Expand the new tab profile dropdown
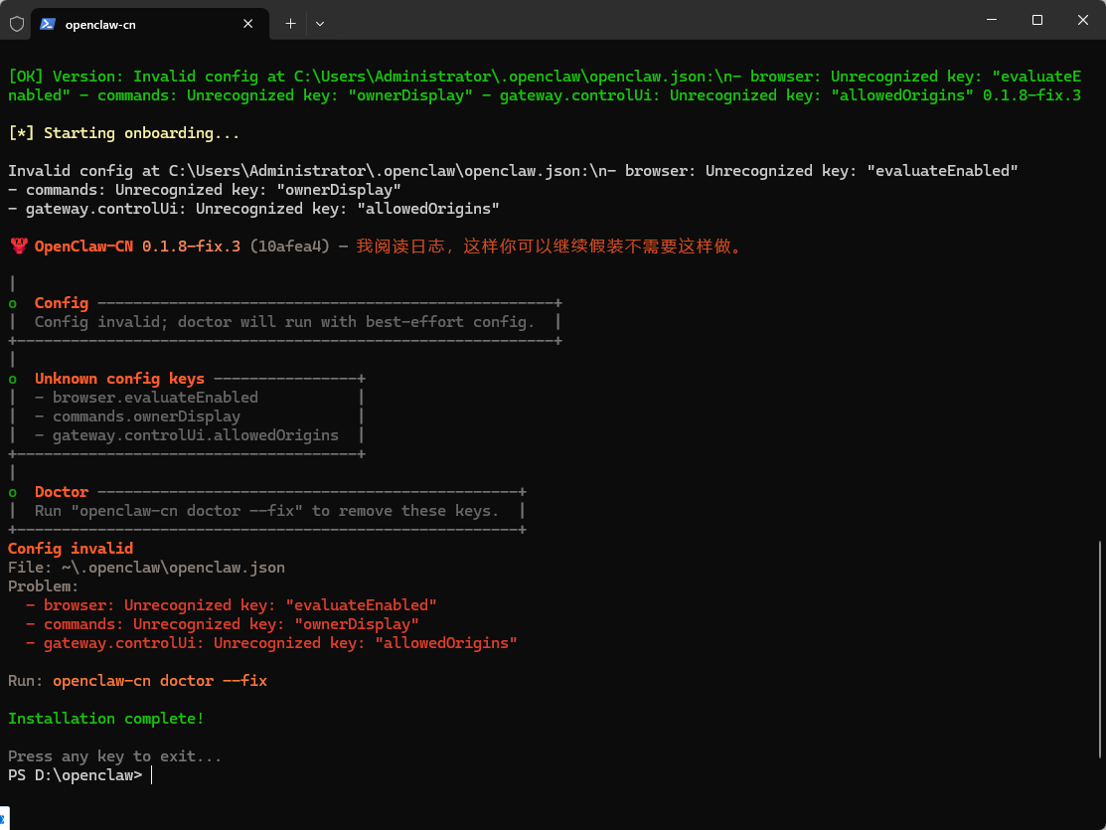This screenshot has height=830, width=1106. tap(320, 23)
